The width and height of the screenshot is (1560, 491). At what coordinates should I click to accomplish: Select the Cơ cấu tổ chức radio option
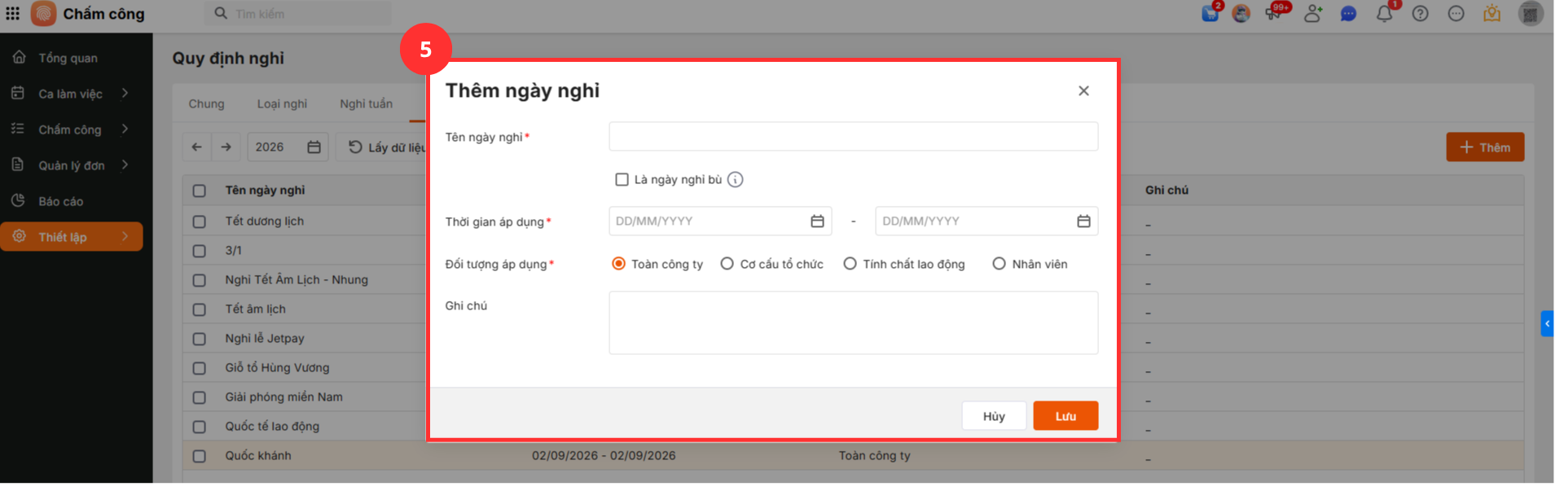[727, 264]
